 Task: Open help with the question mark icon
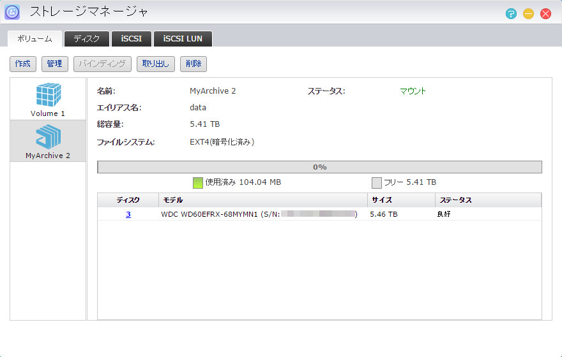(x=511, y=14)
